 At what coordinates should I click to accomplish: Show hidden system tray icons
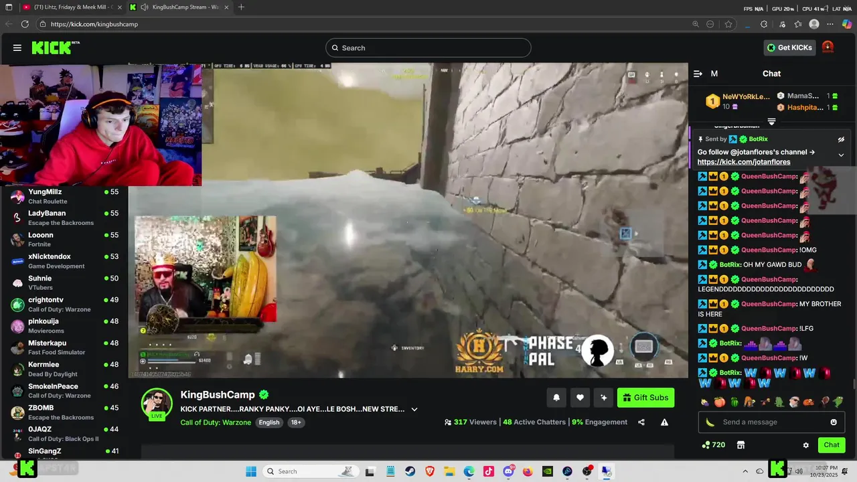click(x=745, y=471)
